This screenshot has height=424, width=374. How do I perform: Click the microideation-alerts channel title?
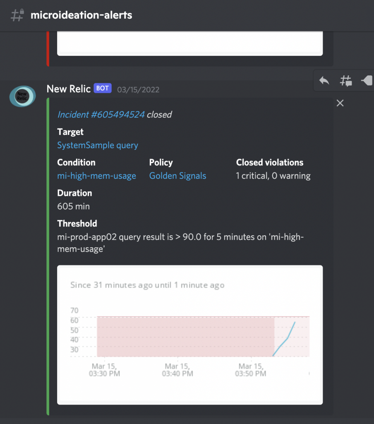tap(82, 15)
